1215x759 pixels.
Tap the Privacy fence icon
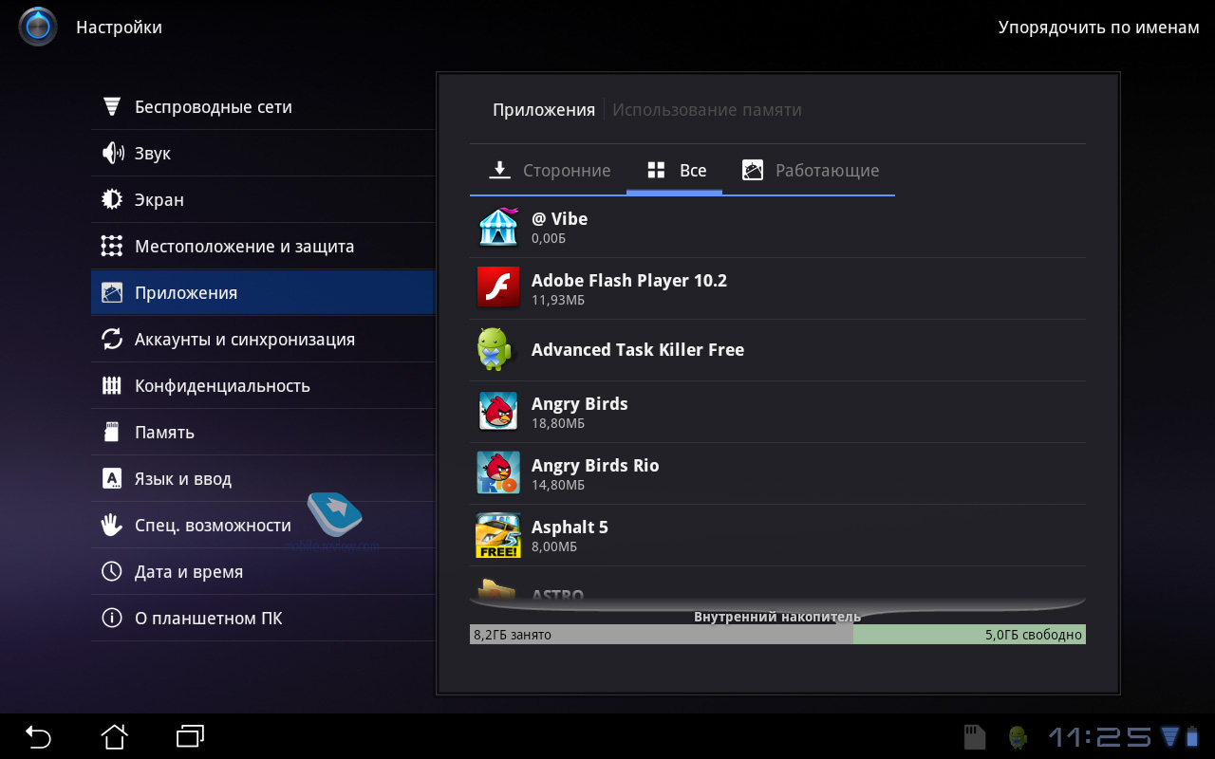112,385
